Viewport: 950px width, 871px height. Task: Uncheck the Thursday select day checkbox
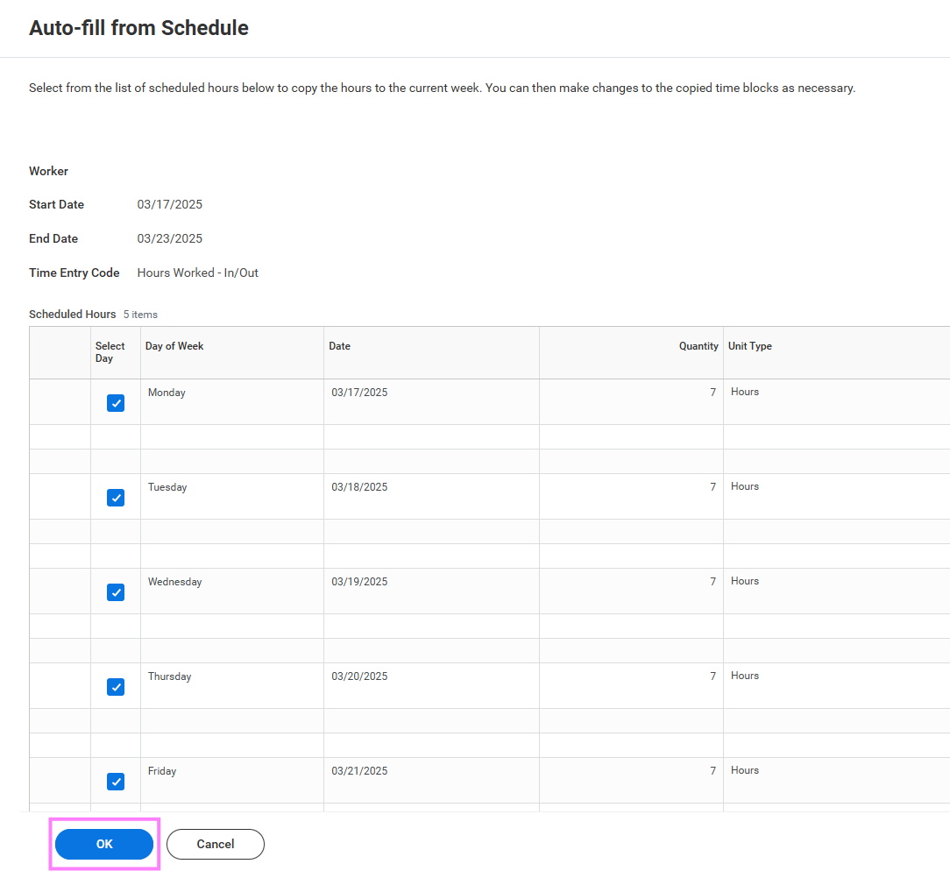[x=116, y=687]
